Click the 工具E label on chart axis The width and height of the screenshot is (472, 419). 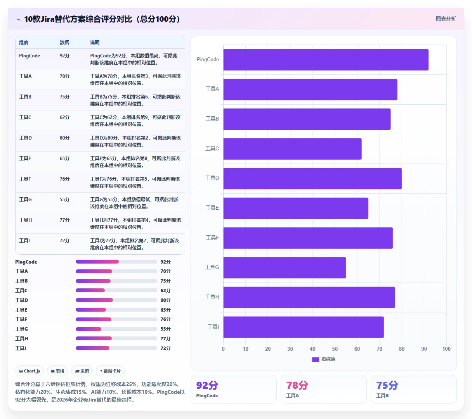pyautogui.click(x=212, y=208)
